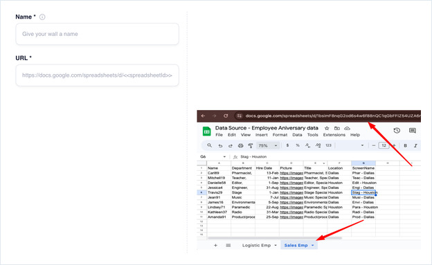
Task: Select the Department header cell
Action: pyautogui.click(x=243, y=168)
